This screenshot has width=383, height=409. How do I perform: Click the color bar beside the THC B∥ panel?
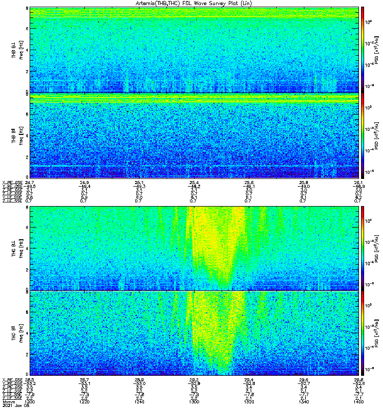363,333
